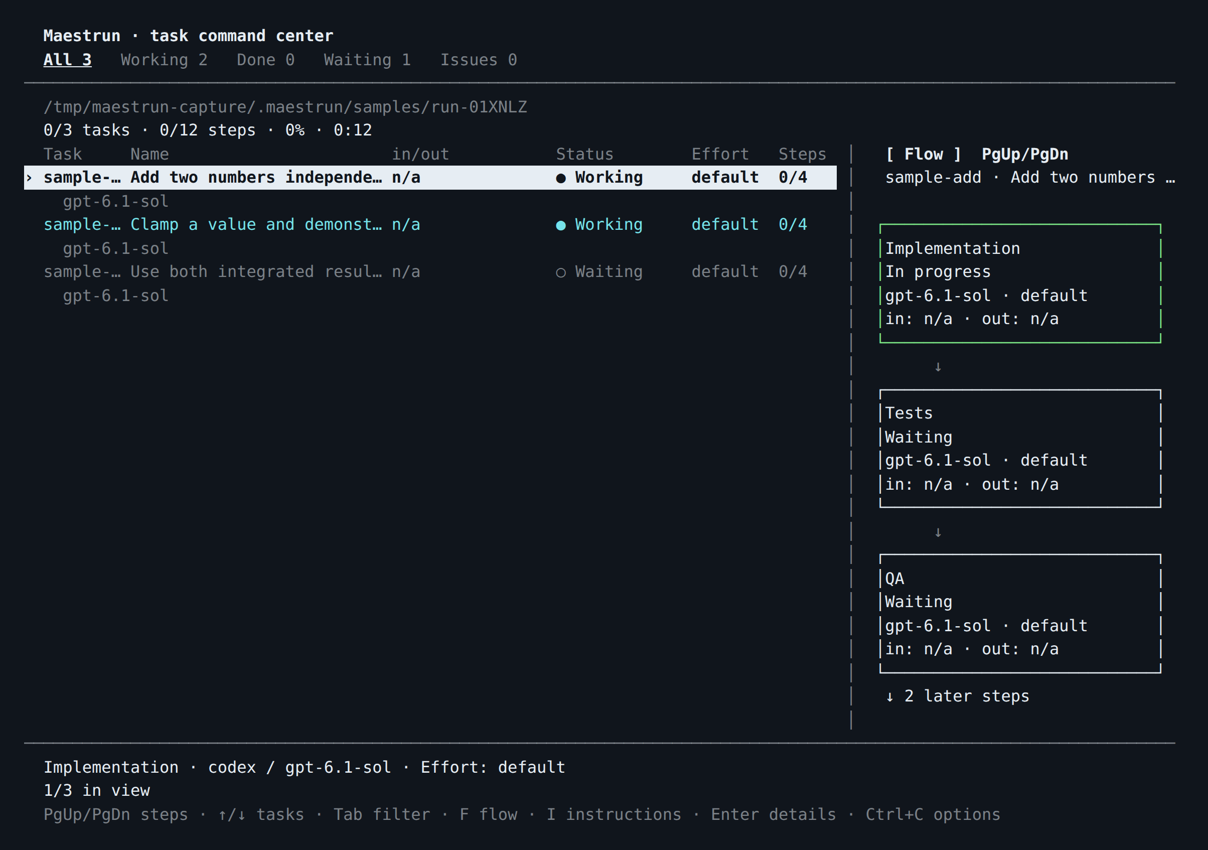Screen dimensions: 1208x850
Task: Click the PgUp/PgDn hint in the Flow header
Action: [x=1025, y=154]
